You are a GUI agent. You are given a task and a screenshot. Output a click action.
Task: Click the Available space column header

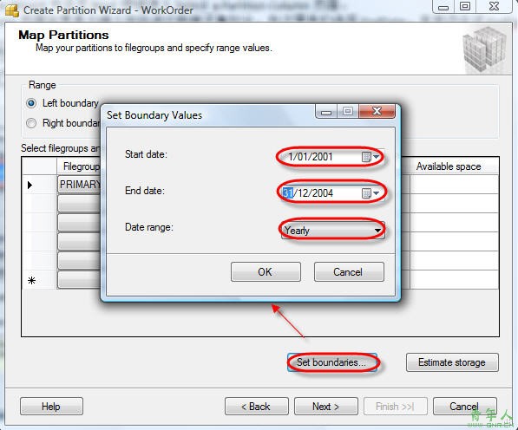pos(449,166)
